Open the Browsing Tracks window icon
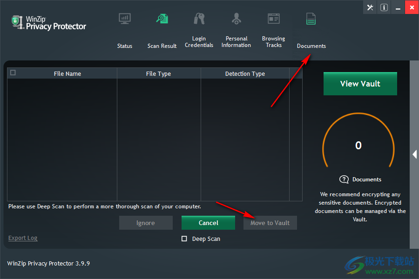This screenshot has width=419, height=279. (x=274, y=19)
